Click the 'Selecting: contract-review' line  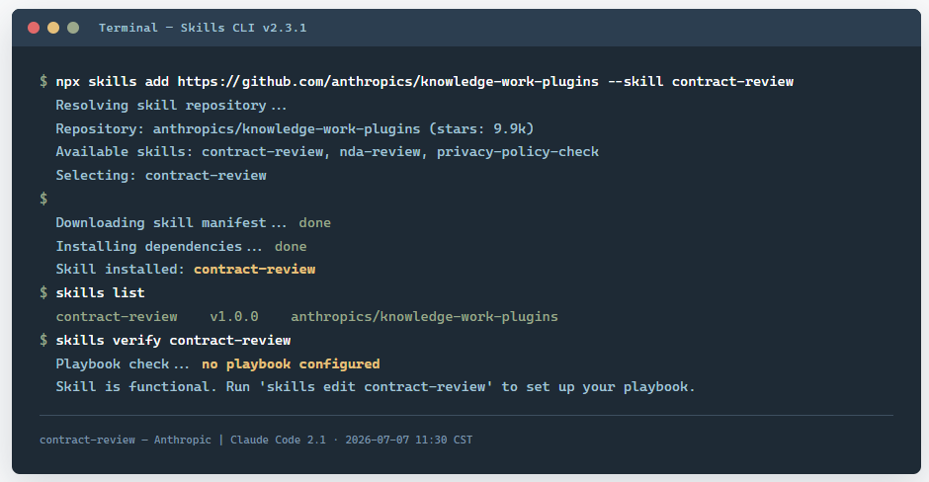(x=161, y=175)
